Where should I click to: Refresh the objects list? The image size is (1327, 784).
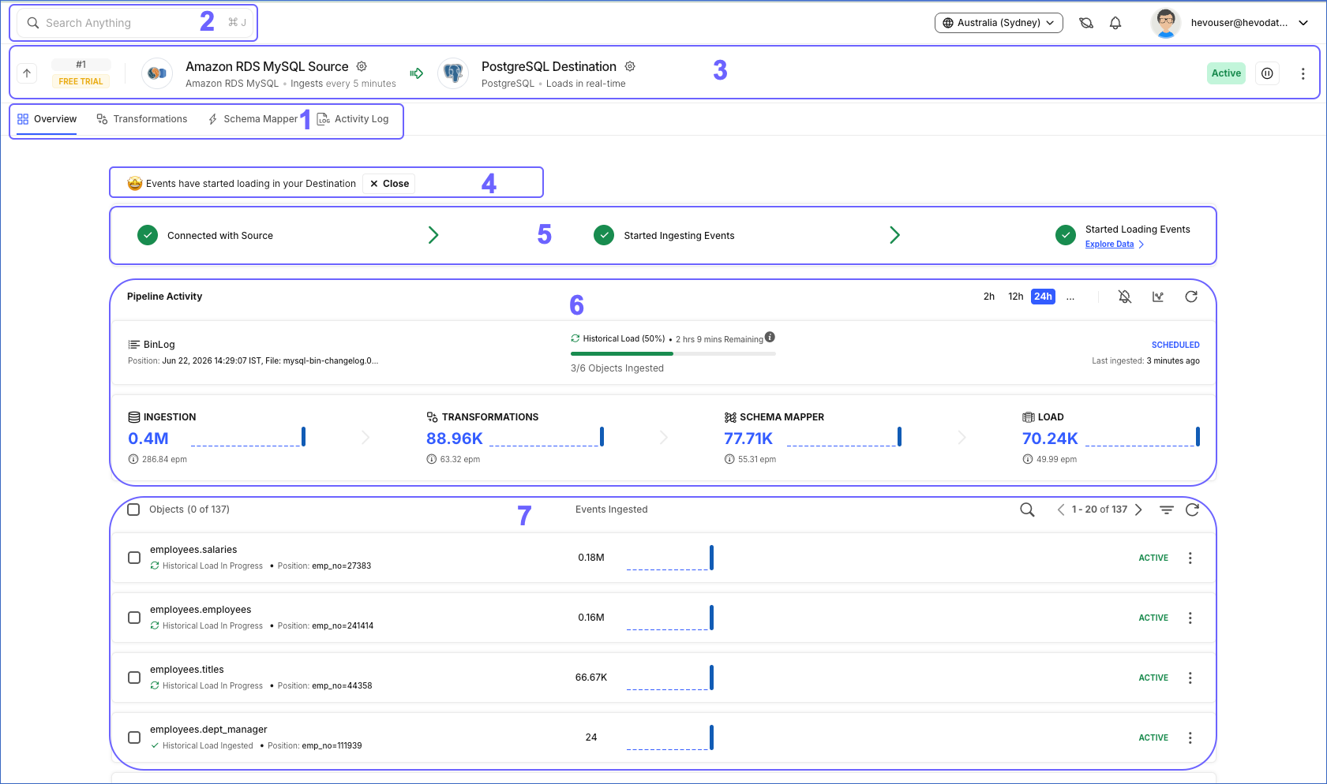1192,510
